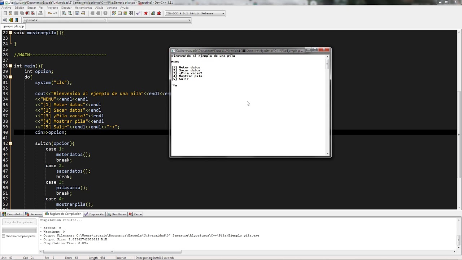Print the file with the printer icon
Screen dimensions: 462x260
40,13
